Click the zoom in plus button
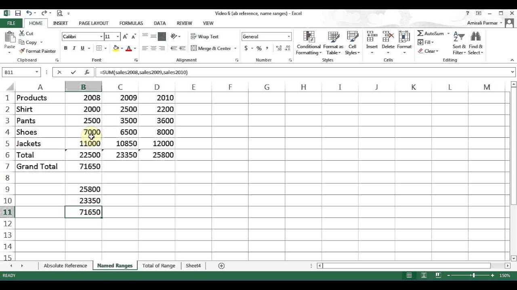This screenshot has height=290, width=517. pyautogui.click(x=492, y=275)
